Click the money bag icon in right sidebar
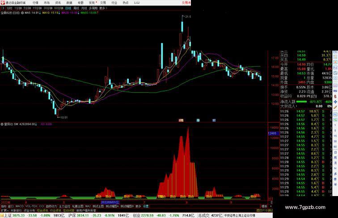The width and height of the screenshot is (338, 218). tap(335, 96)
